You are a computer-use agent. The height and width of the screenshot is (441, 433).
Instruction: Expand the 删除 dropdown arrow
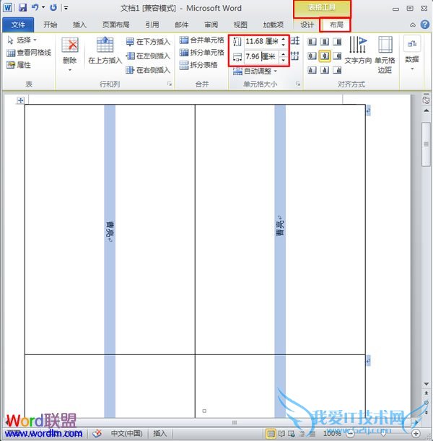[x=70, y=70]
